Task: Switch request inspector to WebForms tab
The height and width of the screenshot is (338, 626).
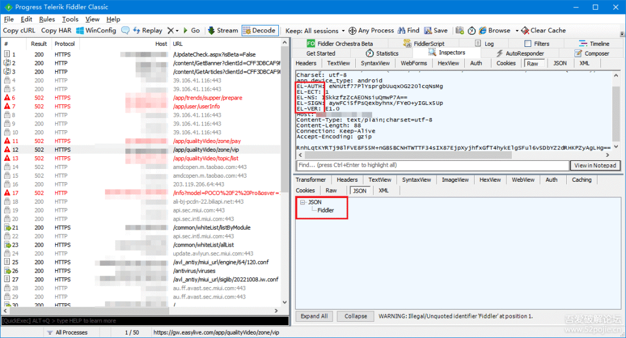Action: [x=414, y=63]
